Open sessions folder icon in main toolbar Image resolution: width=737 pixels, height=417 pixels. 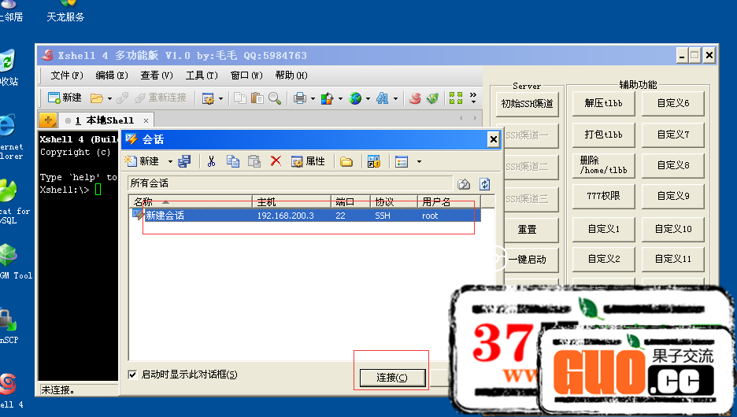click(97, 98)
